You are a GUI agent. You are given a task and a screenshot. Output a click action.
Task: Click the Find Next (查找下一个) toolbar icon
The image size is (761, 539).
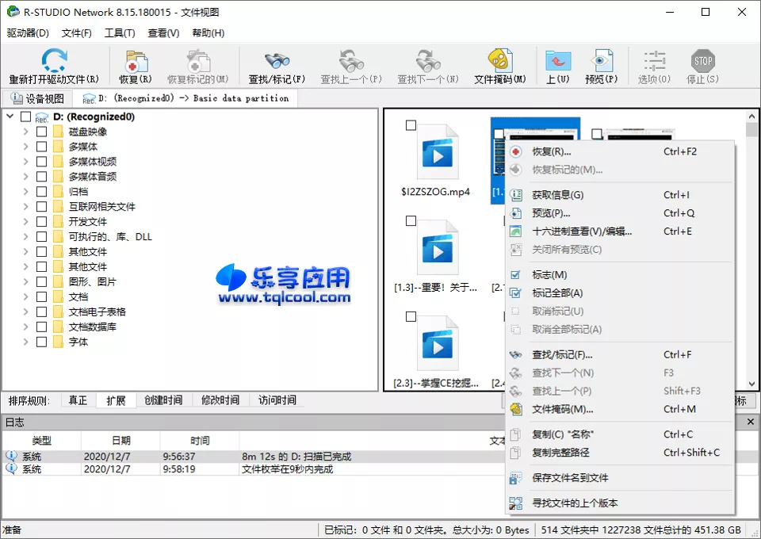[x=428, y=61]
